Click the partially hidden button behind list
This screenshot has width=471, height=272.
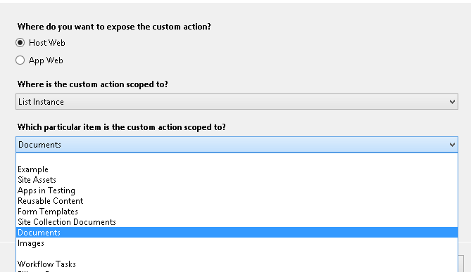pyautogui.click(x=461, y=264)
